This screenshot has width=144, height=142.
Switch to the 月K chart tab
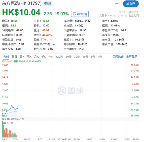click(36, 57)
